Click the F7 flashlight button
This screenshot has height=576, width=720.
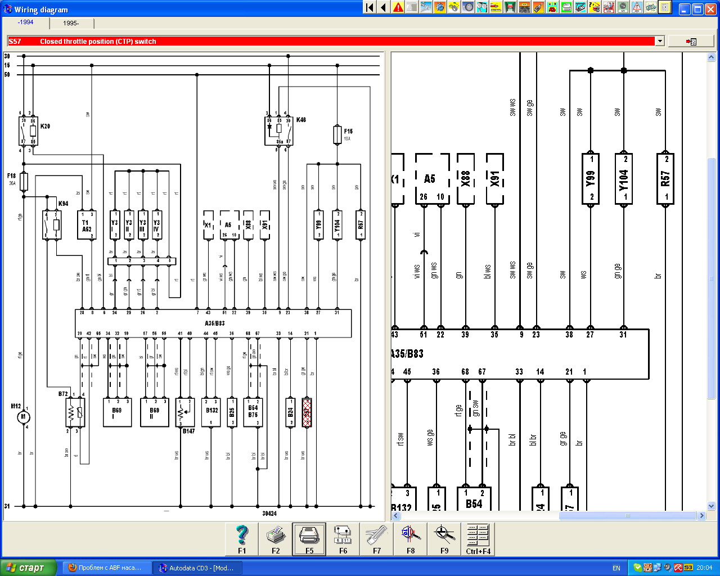coord(377,539)
